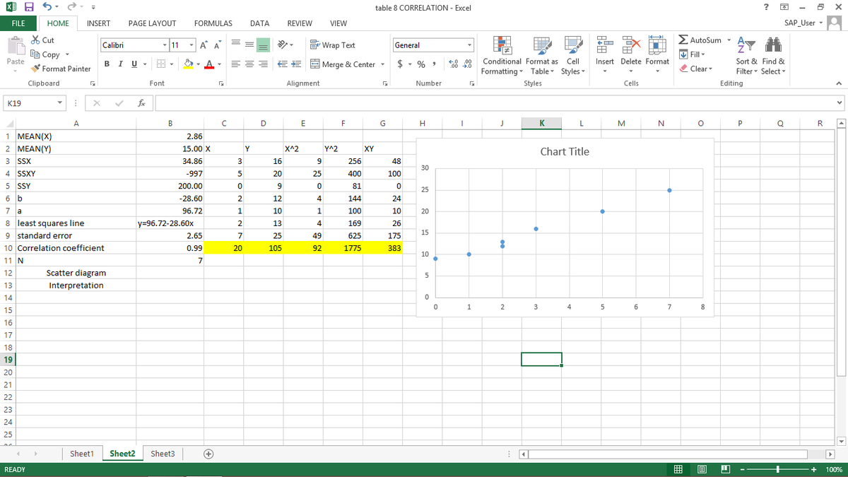Click the Paste clipboard icon
This screenshot has height=477, width=848.
tap(15, 47)
